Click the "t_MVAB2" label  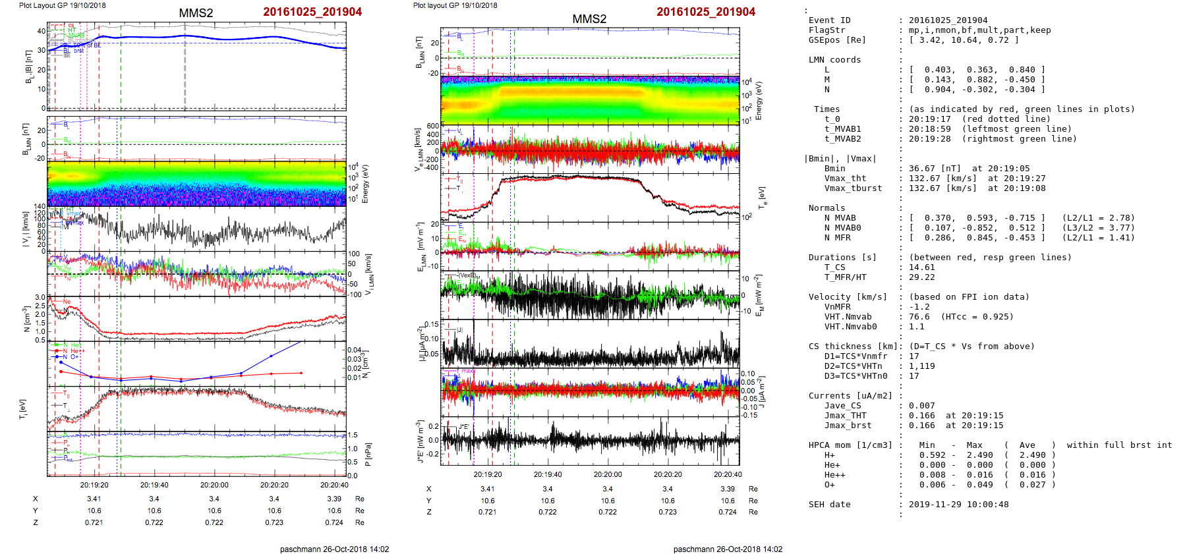click(x=843, y=139)
